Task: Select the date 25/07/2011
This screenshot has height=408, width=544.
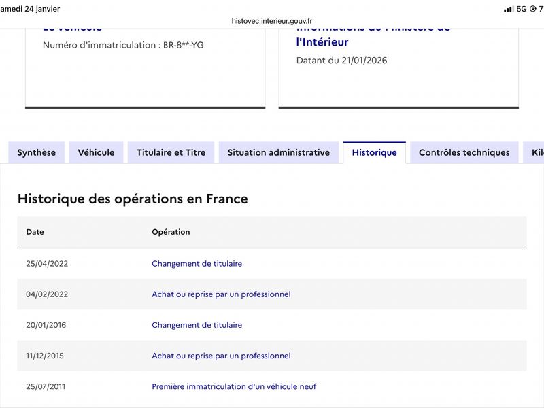Action: coord(46,386)
